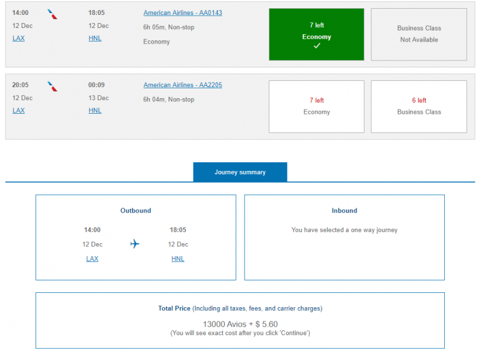Viewport: 479px width, 352px height.
Task: Open HNL link in Outbound summary box
Action: pos(178,259)
